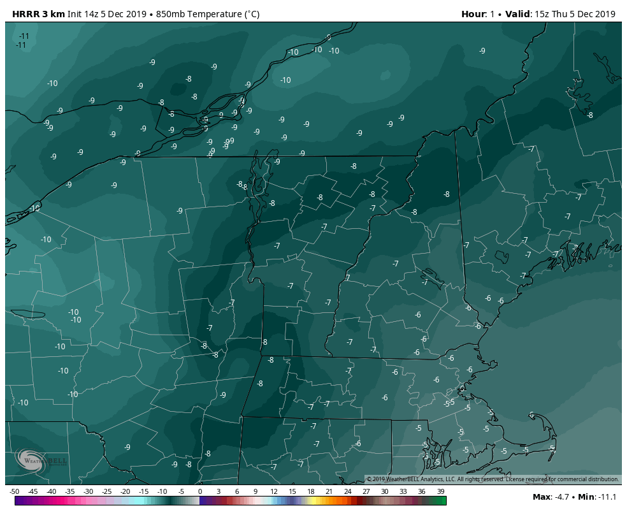
Task: Click the 850mb Temperature (°C) heading
Action: [x=208, y=14]
